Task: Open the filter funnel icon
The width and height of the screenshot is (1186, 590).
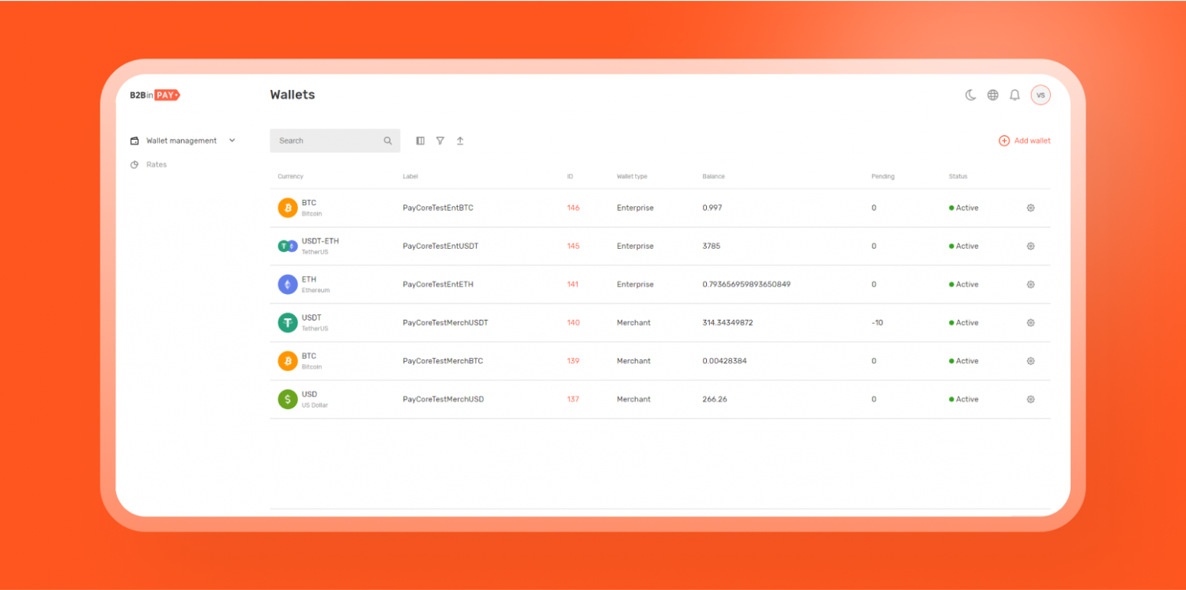Action: (x=440, y=141)
